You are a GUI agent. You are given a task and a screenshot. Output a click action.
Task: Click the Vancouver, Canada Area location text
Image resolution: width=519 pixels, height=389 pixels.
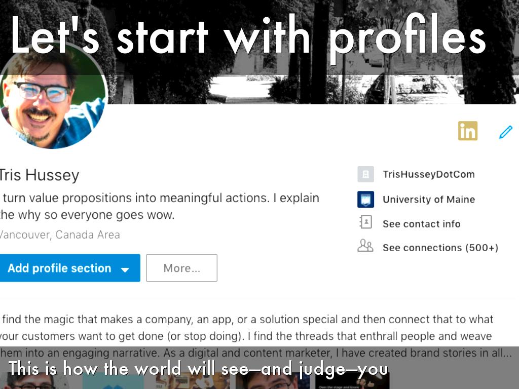pos(60,235)
